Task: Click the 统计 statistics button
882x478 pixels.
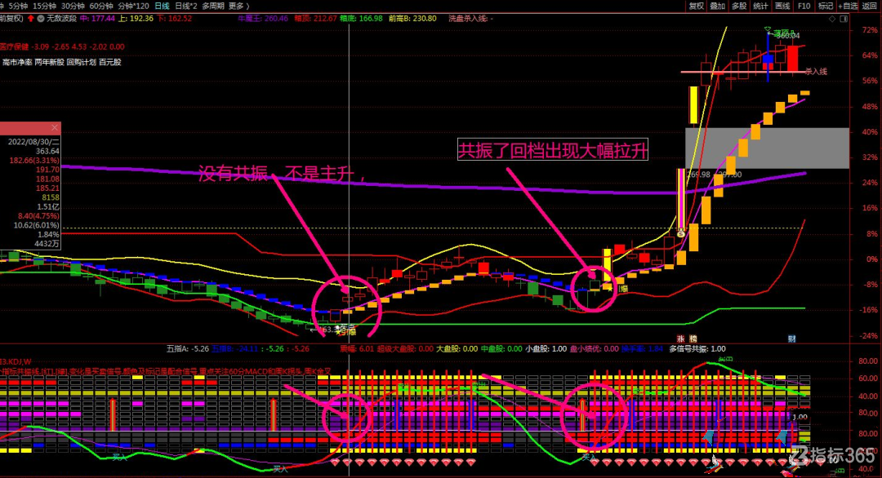Action: (x=760, y=6)
